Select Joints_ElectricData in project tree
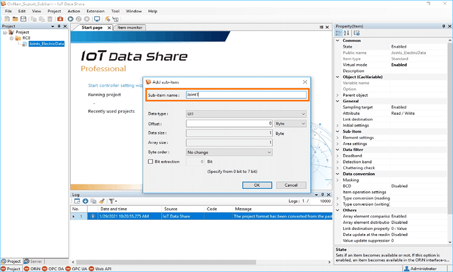Image resolution: width=453 pixels, height=272 pixels. pyautogui.click(x=46, y=44)
